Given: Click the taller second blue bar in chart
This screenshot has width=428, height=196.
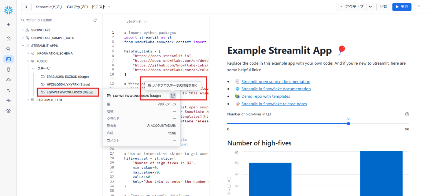Looking at the screenshot, I should 381,174.
